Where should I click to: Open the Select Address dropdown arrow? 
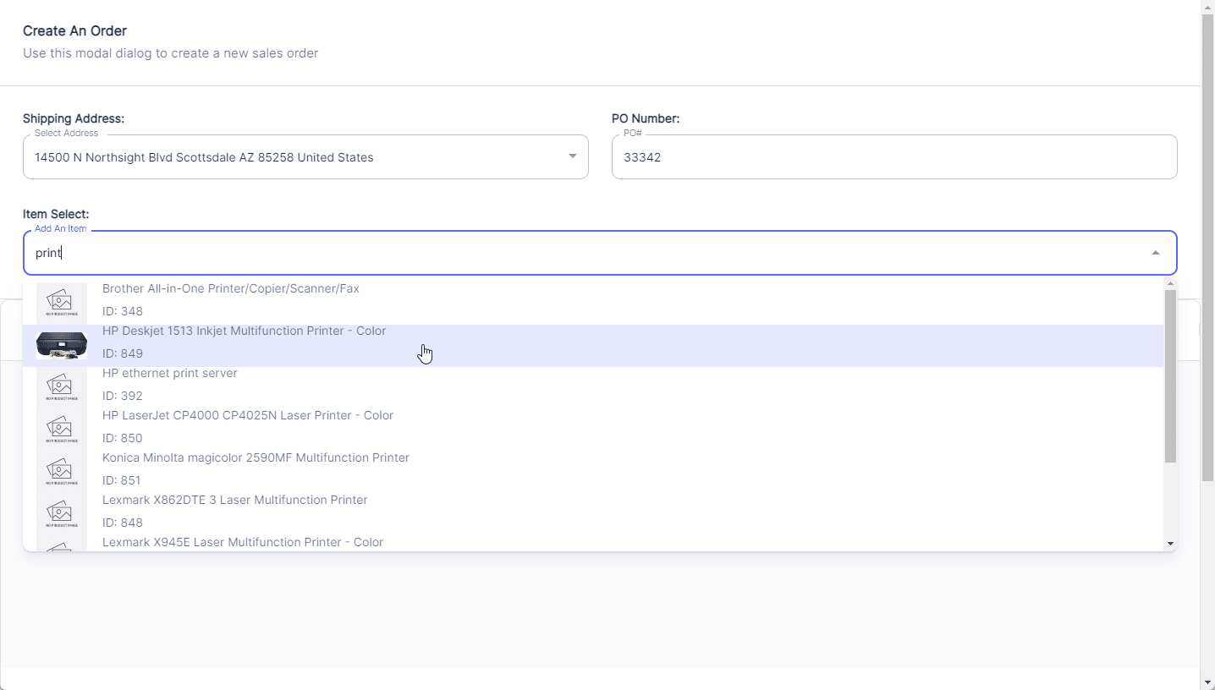[572, 156]
